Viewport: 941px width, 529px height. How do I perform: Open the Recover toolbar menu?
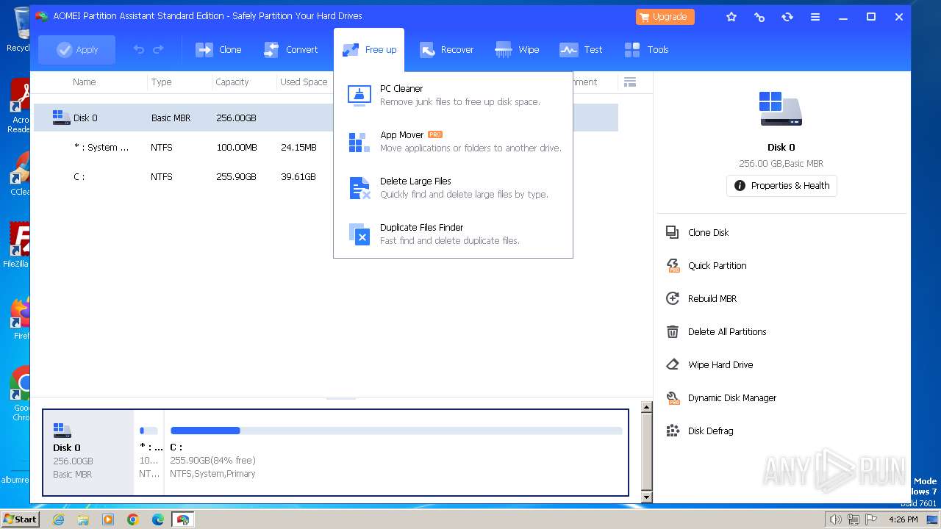click(446, 49)
